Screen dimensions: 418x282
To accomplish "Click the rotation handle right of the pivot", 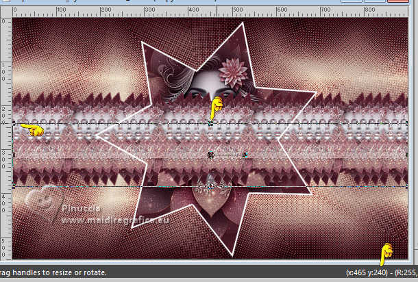I will 245,155.
